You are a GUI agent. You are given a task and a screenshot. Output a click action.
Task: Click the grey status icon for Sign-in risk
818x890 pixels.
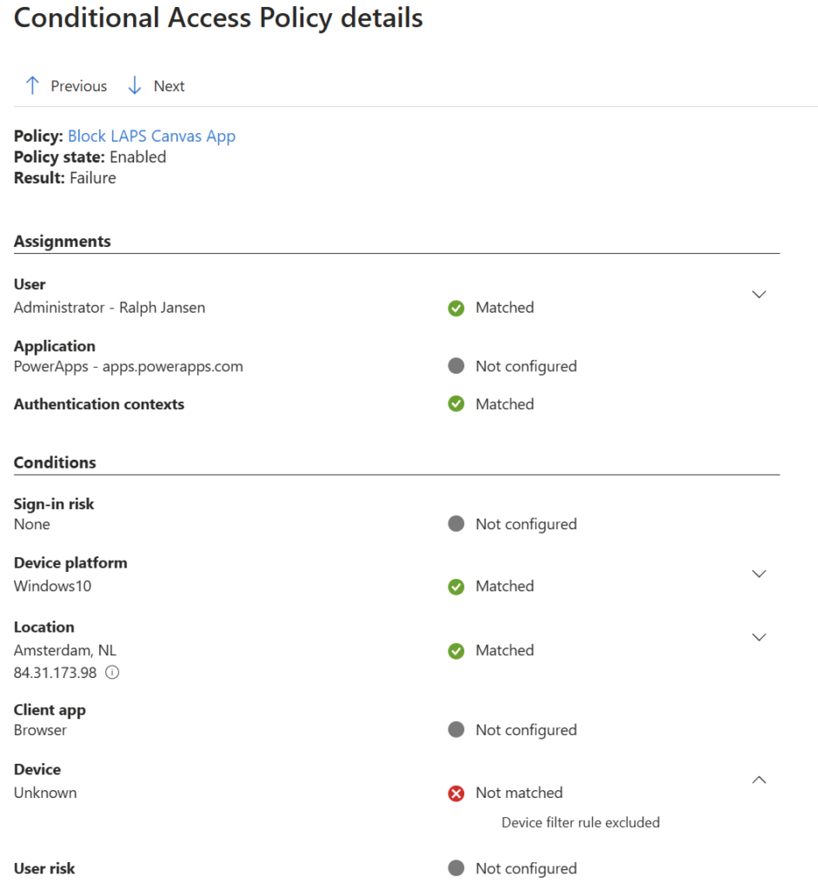pos(456,524)
